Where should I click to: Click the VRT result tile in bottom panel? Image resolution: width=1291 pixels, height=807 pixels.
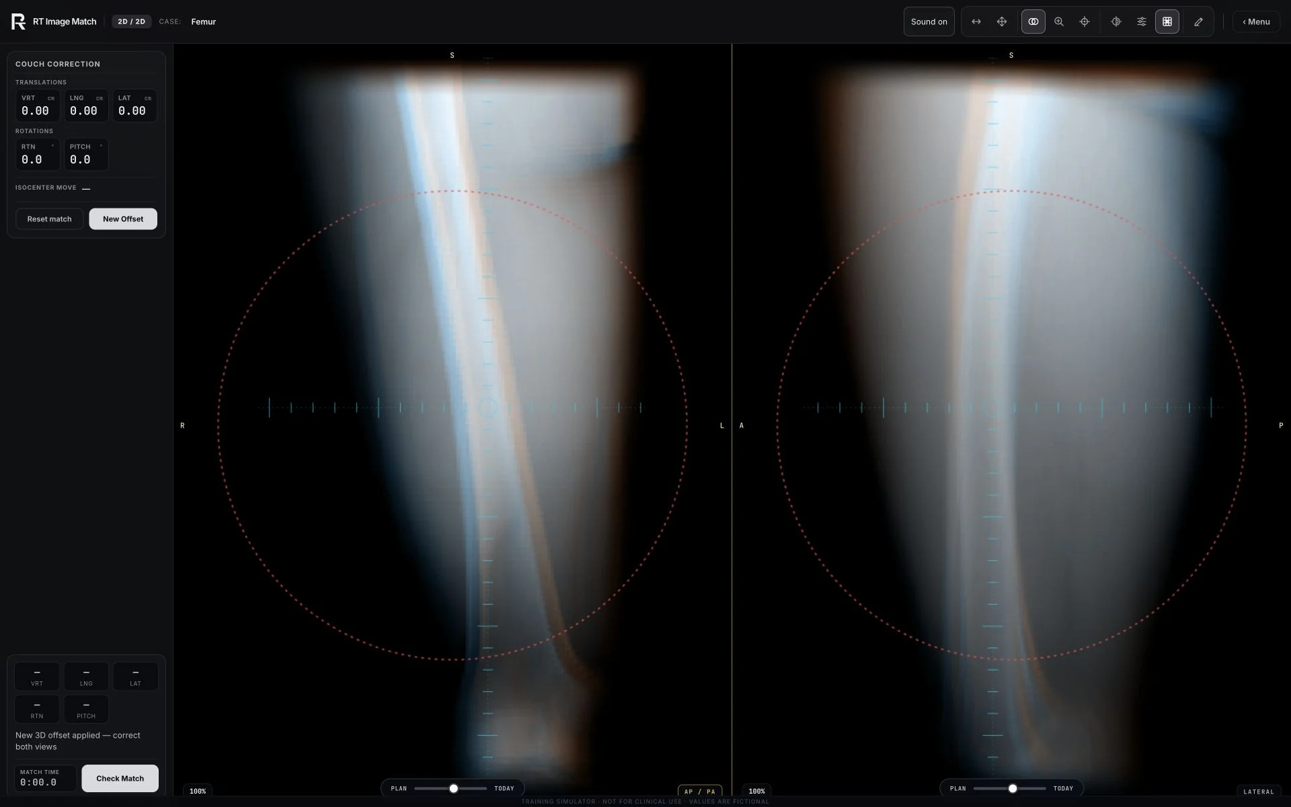tap(37, 677)
